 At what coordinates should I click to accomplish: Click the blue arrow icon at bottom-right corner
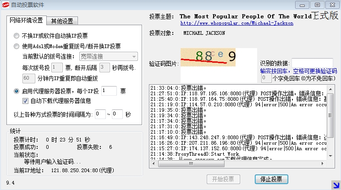coord(336,185)
